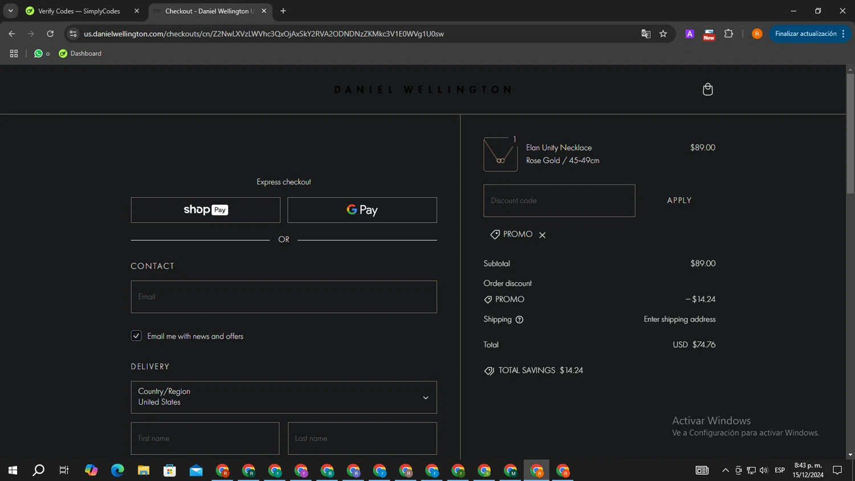Image resolution: width=855 pixels, height=481 pixels.
Task: Select the Checkout - Daniel Wellington tab
Action: click(209, 11)
